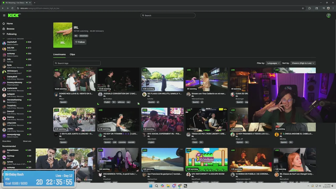Viewport: 336px width, 189px height.
Task: Open DONDE NOS LLEVE EL VIENTO stream thumbnail
Action: pos(74,79)
